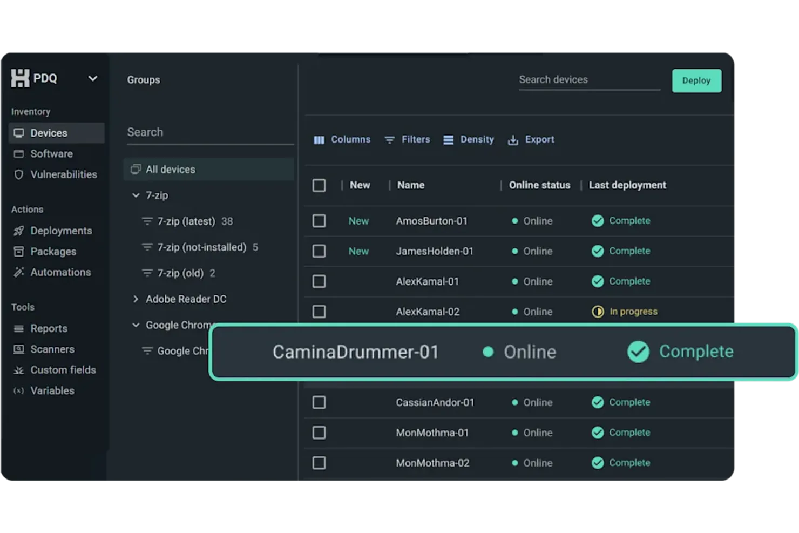The width and height of the screenshot is (799, 533).
Task: Click the Vulnerabilities shield icon
Action: 19,174
